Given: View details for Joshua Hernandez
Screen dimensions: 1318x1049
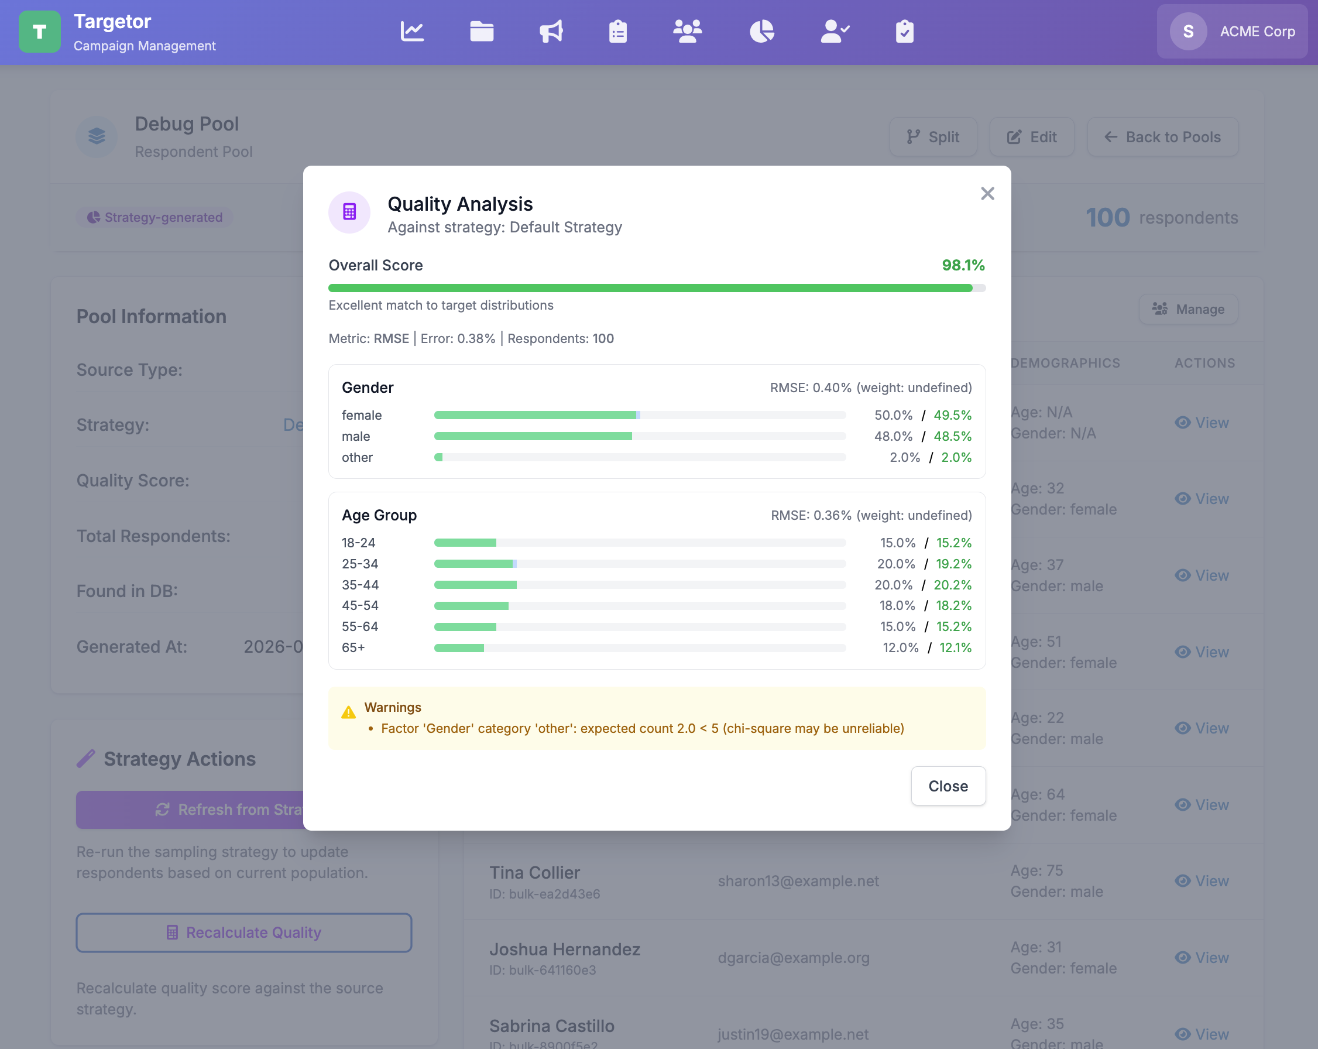Looking at the screenshot, I should pos(1202,957).
